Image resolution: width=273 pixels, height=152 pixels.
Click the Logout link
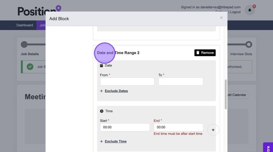[x=235, y=12]
